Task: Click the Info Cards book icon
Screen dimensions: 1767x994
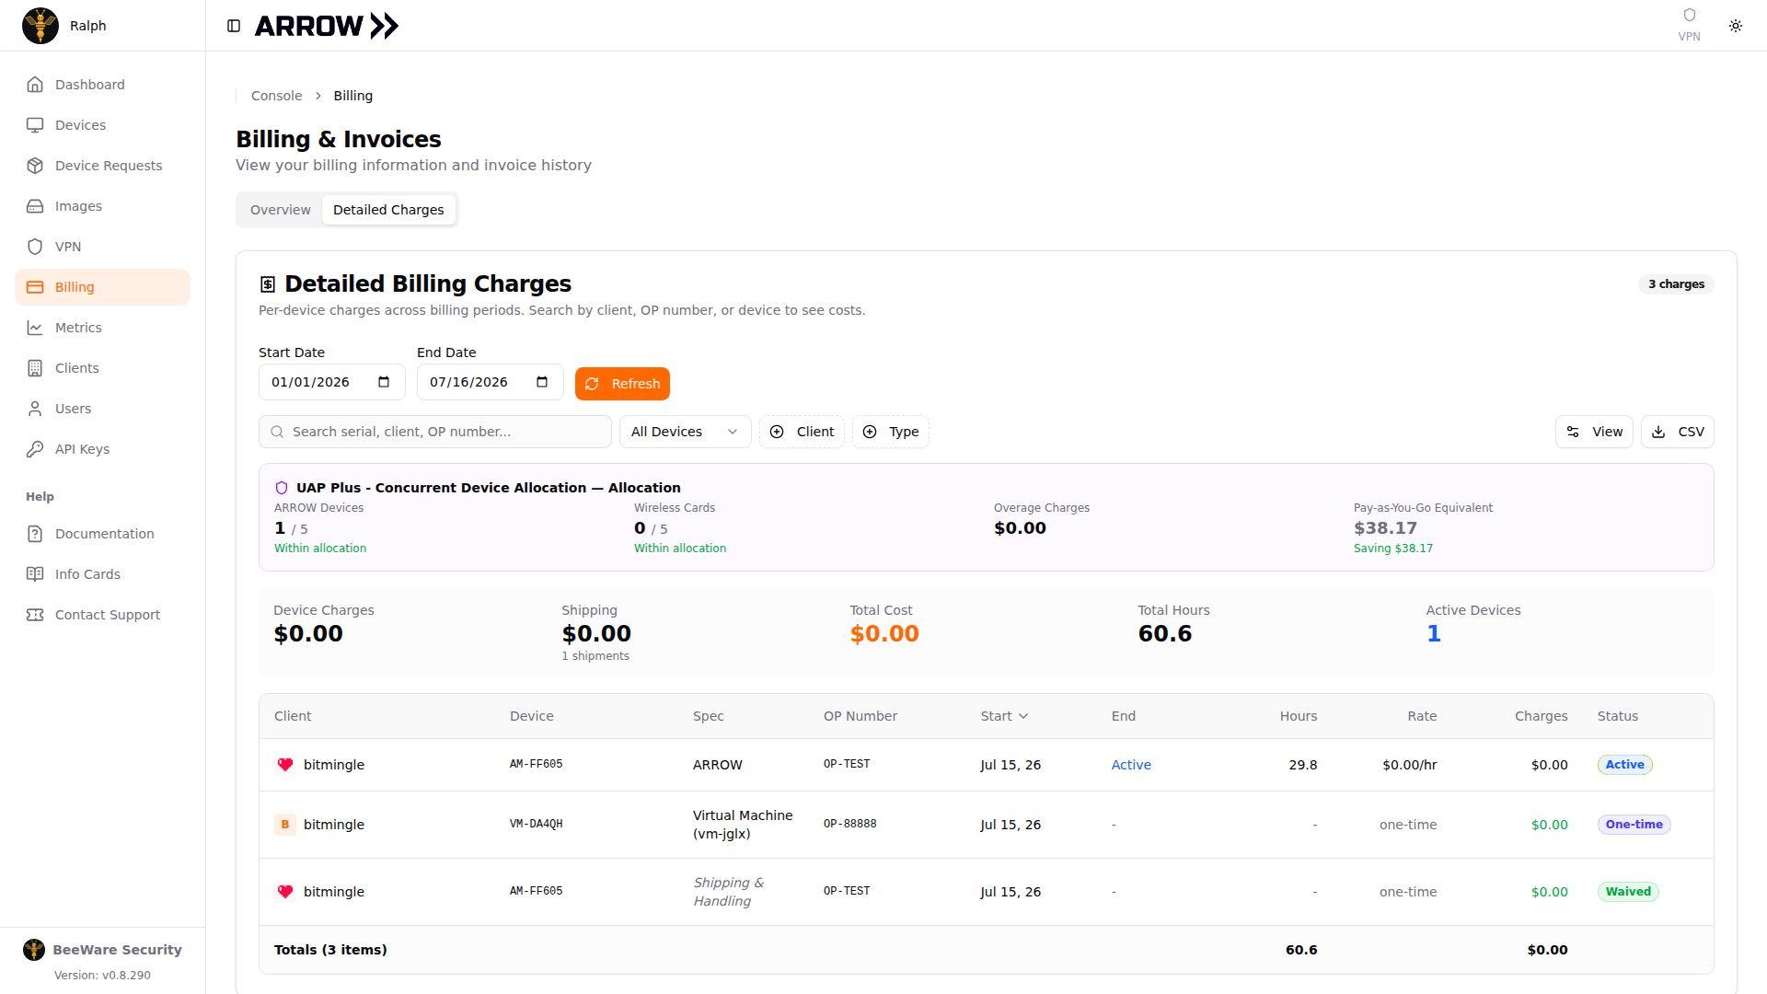Action: click(x=35, y=574)
